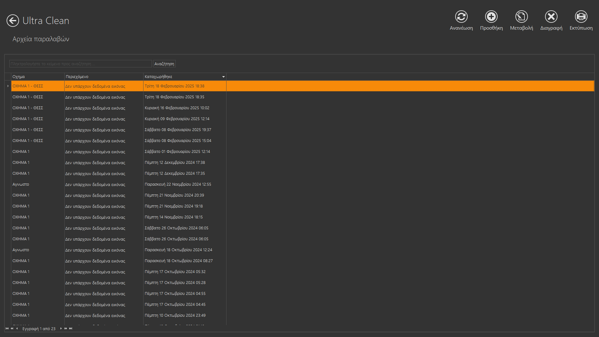Go to the first record in navigator
The height and width of the screenshot is (337, 599).
tap(7, 329)
